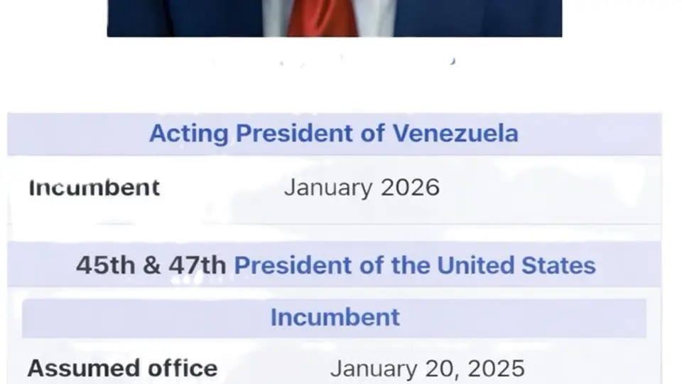Click the navy suit left of the tie
The width and height of the screenshot is (682, 384).
point(185,18)
